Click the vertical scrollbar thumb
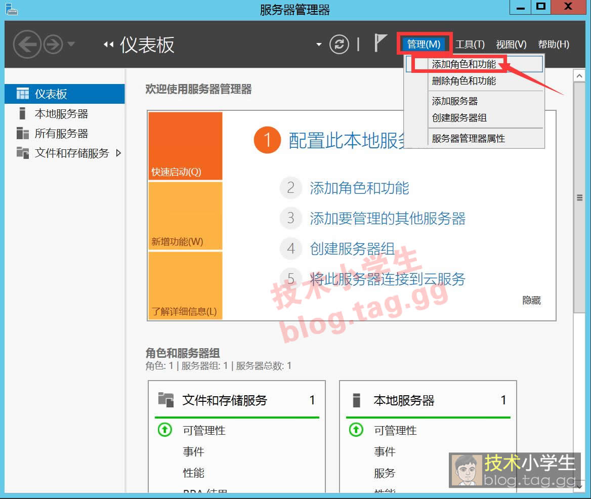This screenshot has height=499, width=591. point(580,198)
